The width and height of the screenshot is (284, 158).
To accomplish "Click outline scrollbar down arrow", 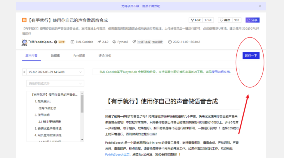I will coord(82,140).
